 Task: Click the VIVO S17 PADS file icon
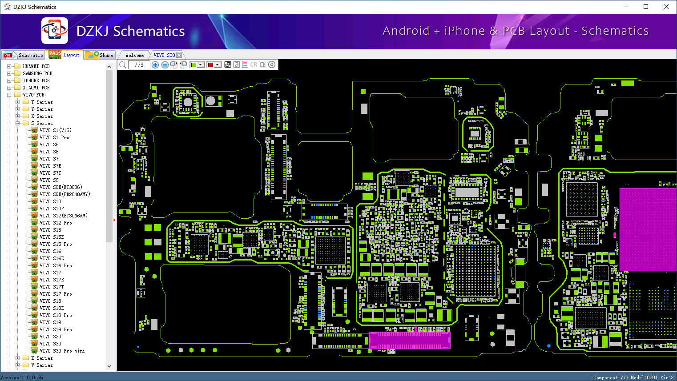click(34, 273)
